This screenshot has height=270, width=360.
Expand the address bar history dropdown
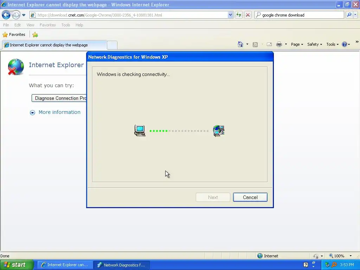[x=230, y=15]
